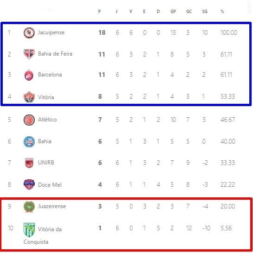Open the Juazeirense team logo
Screen dimensions: 253x253
[29, 207]
